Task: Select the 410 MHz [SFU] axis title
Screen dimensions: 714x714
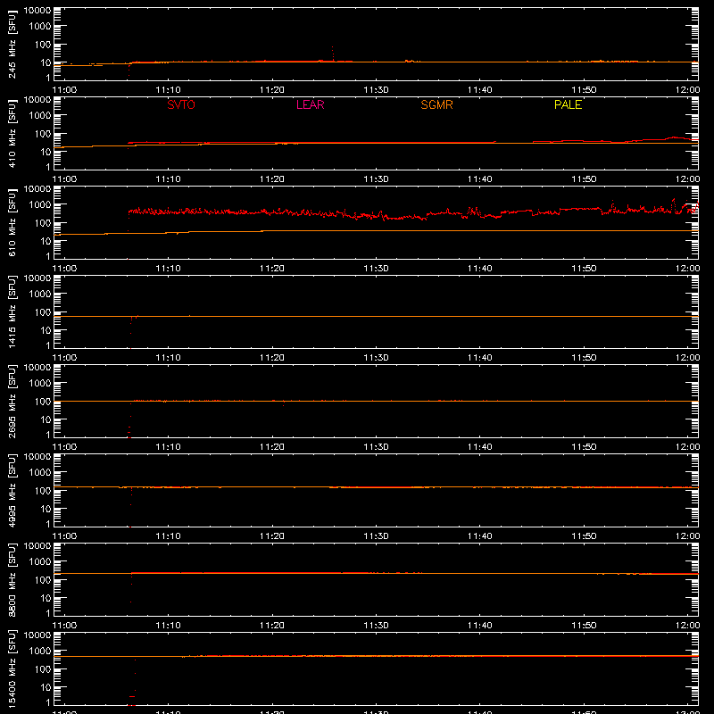Action: 12,133
